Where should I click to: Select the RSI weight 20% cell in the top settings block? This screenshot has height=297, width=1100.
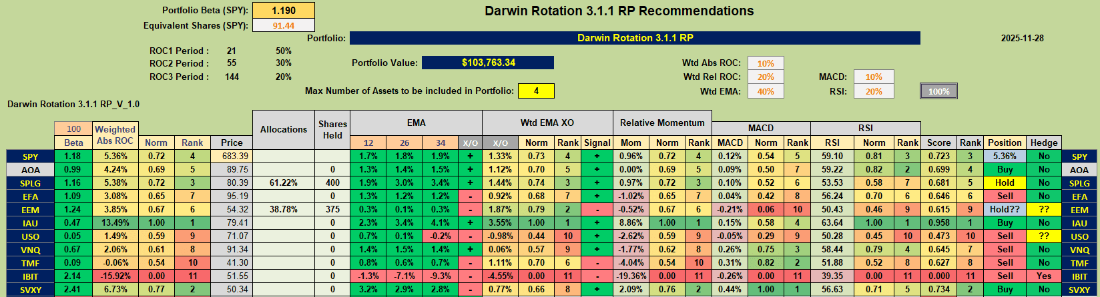(x=874, y=91)
